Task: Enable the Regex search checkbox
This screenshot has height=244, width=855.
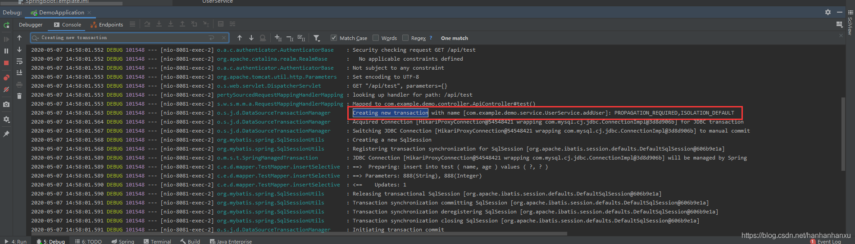Action: pyautogui.click(x=405, y=38)
